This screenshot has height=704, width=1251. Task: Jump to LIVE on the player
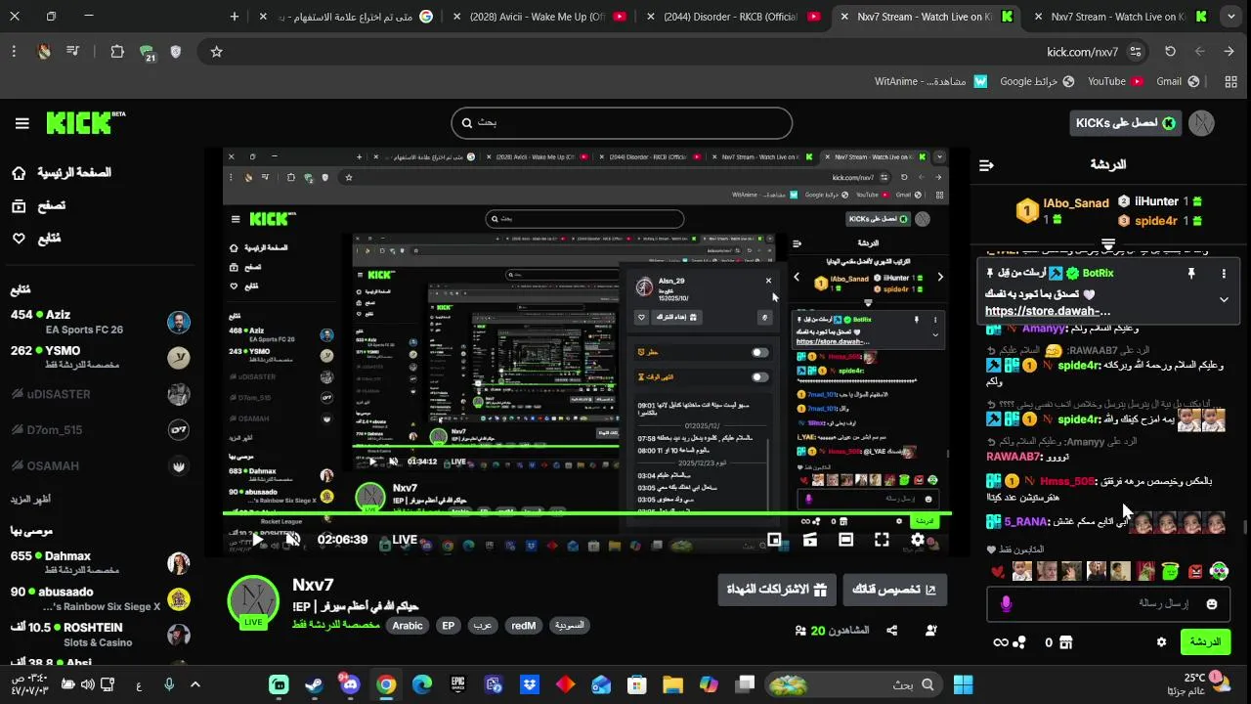405,540
